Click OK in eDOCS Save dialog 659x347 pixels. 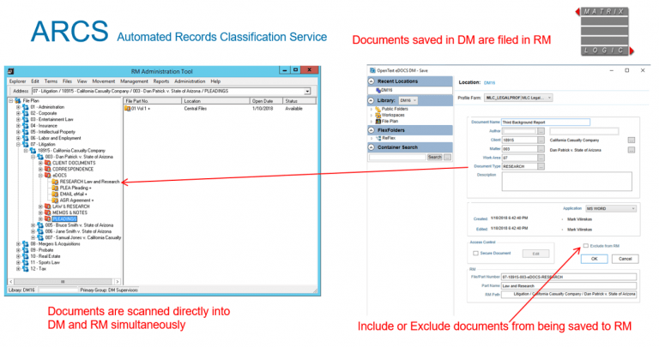(x=594, y=259)
